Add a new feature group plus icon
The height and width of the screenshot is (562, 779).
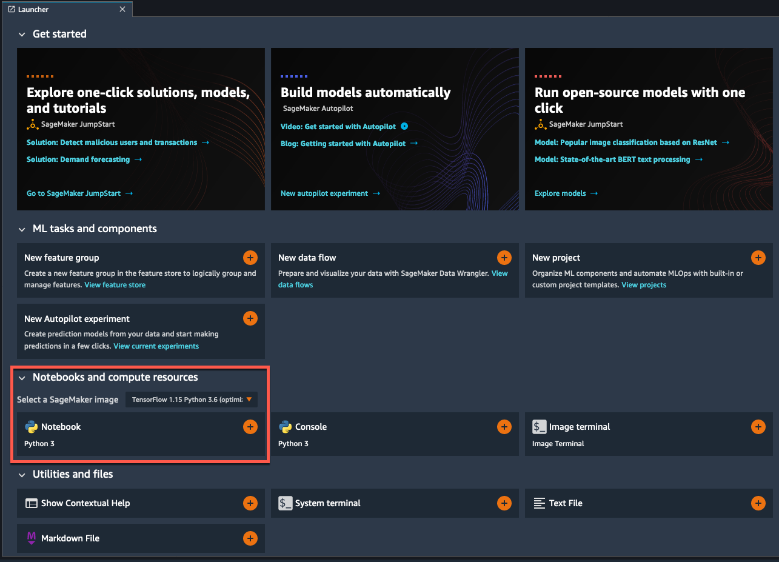point(250,258)
